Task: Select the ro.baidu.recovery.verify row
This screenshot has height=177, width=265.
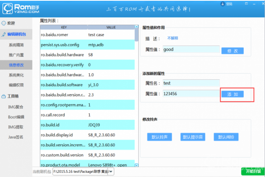Action: 88,65
